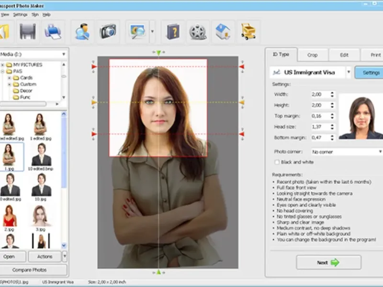Screen dimensions: 383x287
Task: Enable the Black and white checkbox
Action: click(277, 162)
